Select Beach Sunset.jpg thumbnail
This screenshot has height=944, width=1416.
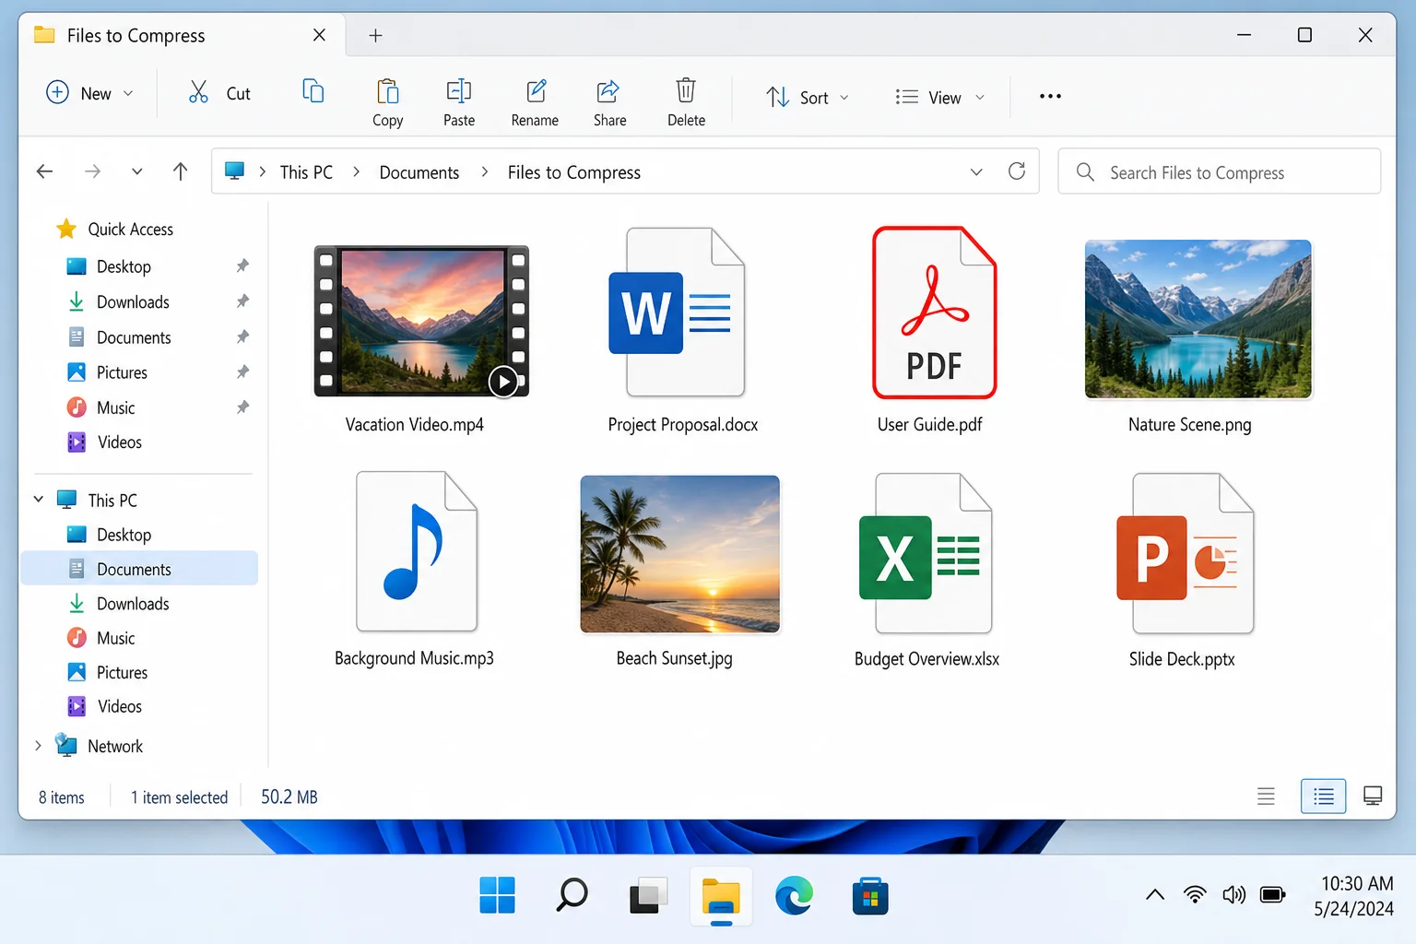pos(679,554)
